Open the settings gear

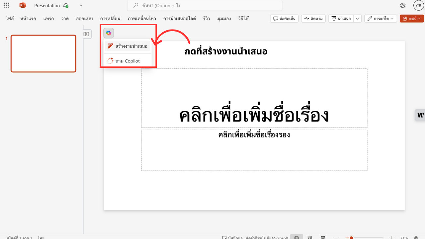pyautogui.click(x=403, y=5)
